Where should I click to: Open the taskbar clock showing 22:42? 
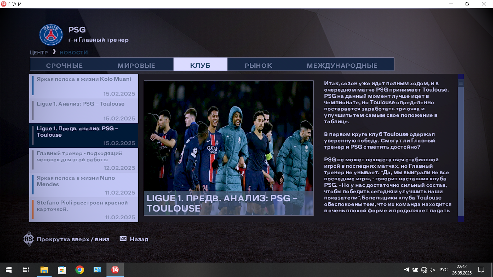pyautogui.click(x=462, y=270)
